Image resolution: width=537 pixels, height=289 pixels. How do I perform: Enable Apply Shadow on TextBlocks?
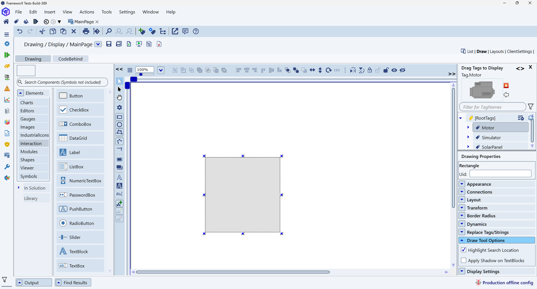tap(463, 260)
